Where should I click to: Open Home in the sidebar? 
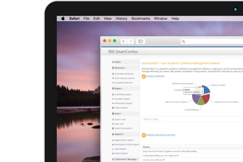117,62
